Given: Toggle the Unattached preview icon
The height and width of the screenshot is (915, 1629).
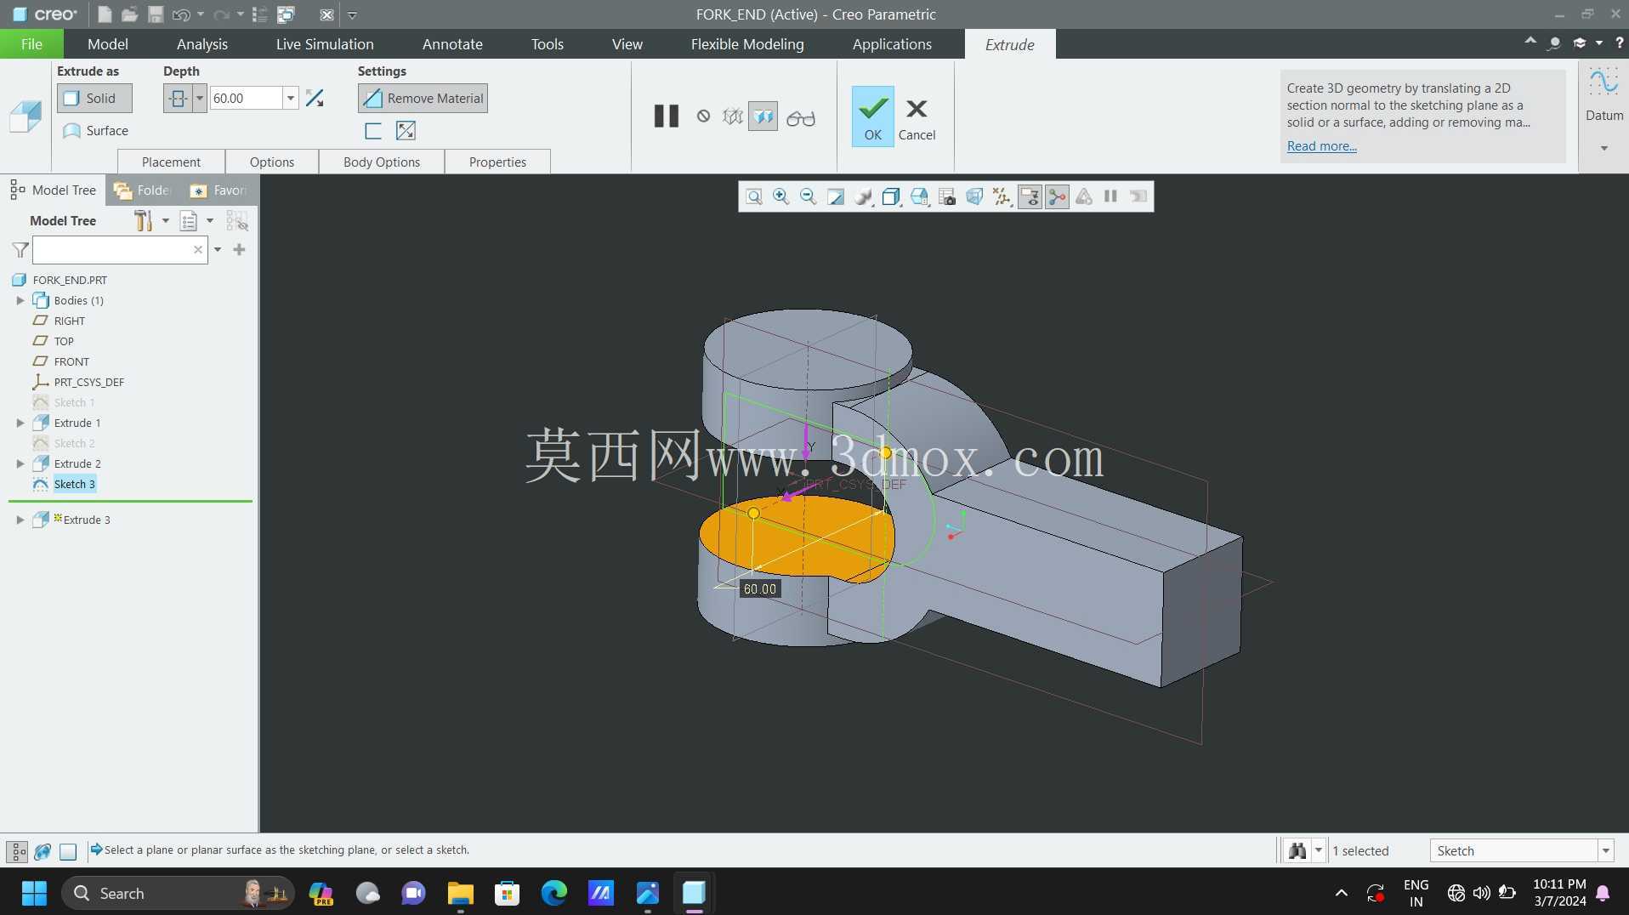Looking at the screenshot, I should tap(733, 117).
